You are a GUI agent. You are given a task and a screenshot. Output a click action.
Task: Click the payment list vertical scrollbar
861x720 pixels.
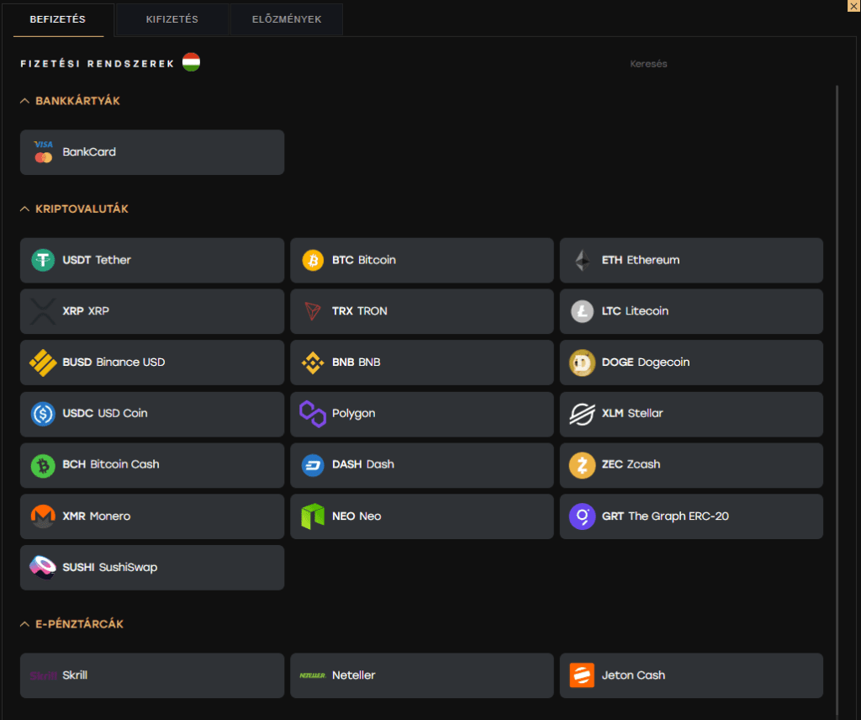tap(837, 401)
